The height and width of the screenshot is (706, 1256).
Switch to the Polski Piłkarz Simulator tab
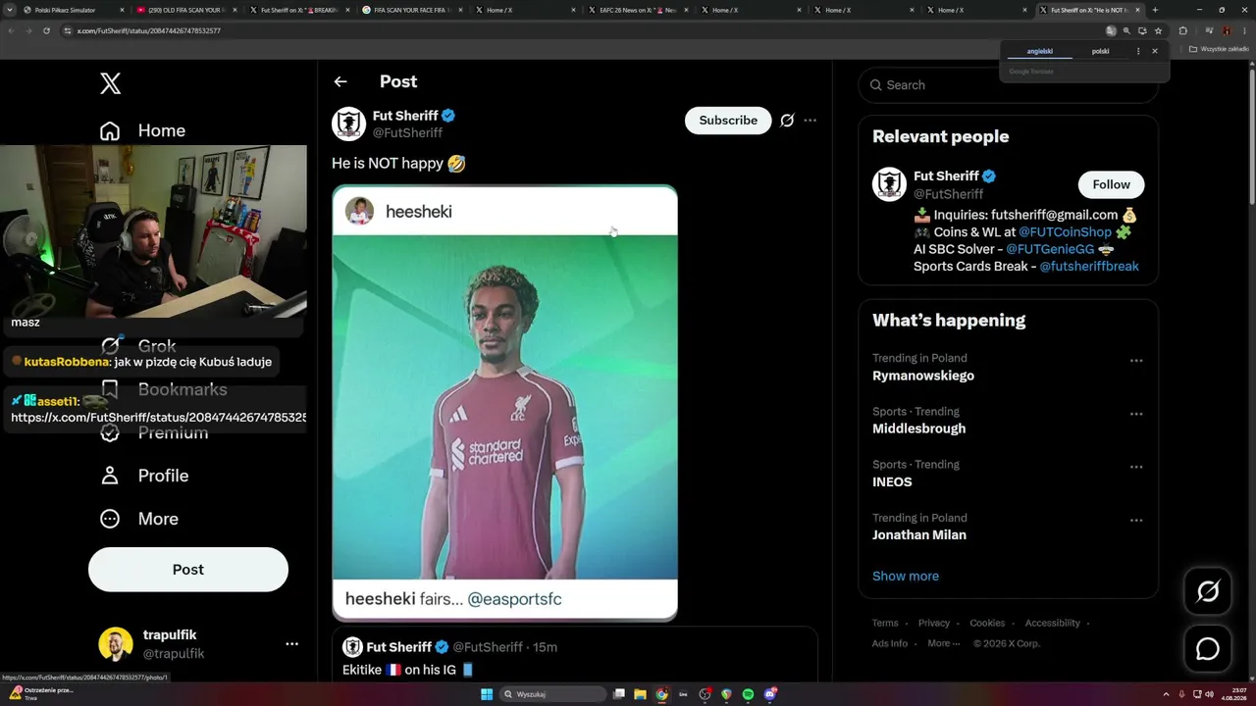tap(74, 10)
